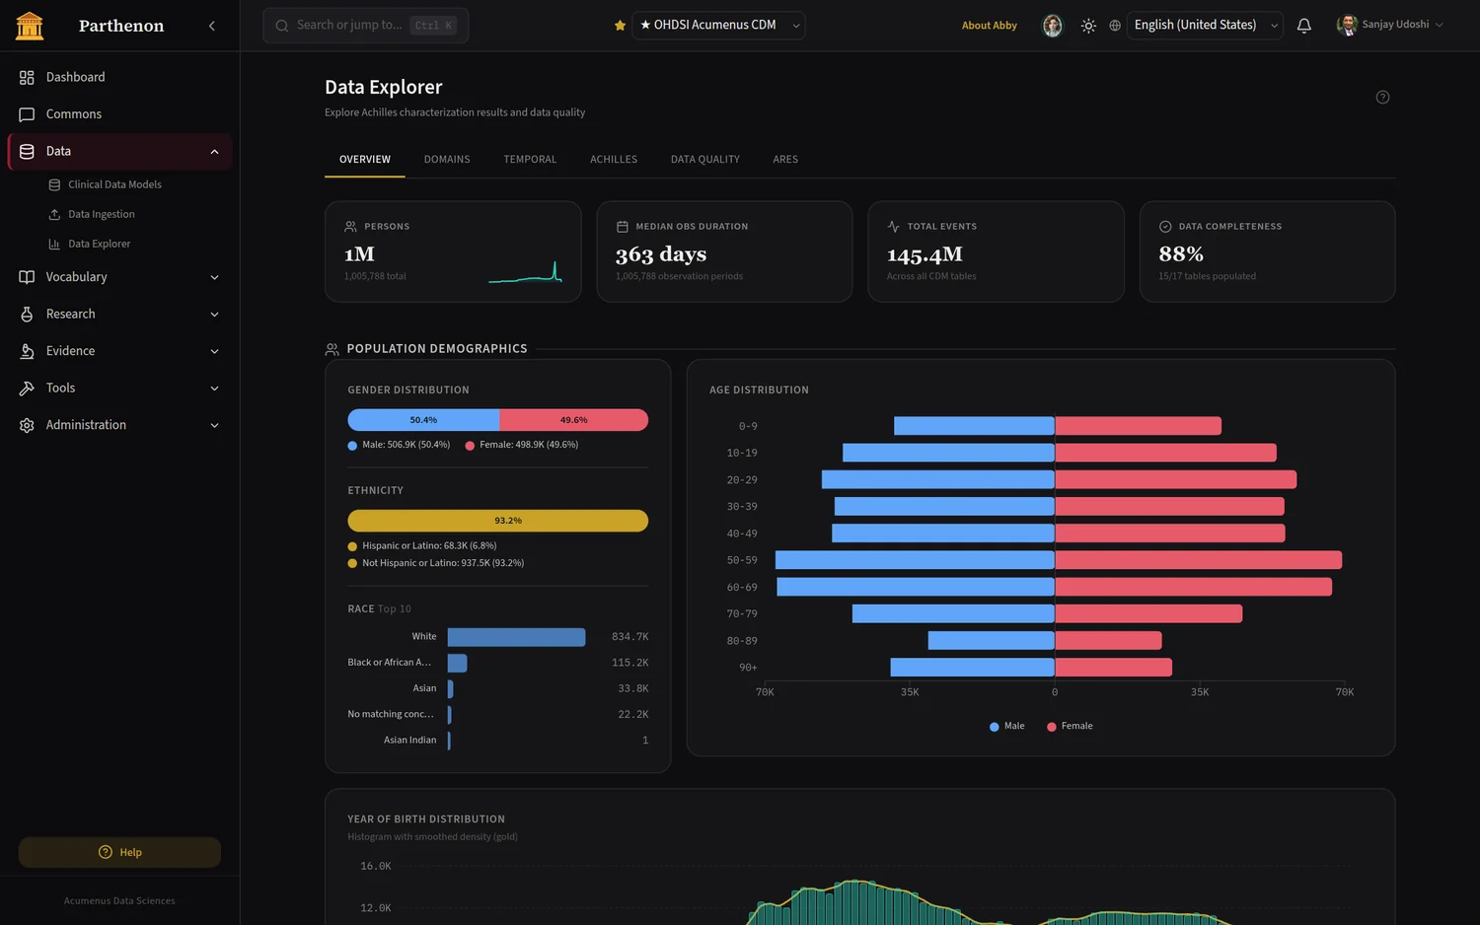Click the Research flask icon

coord(27,314)
